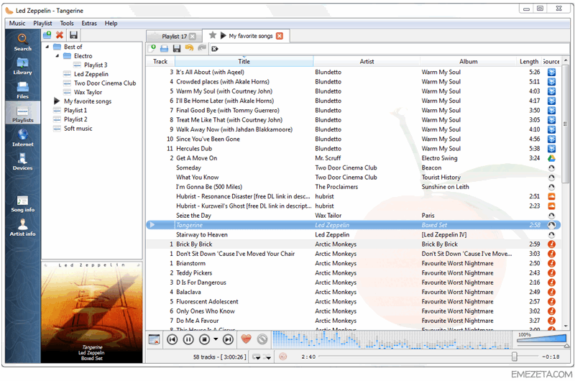
Task: Click the save icon in playlists panel
Action: click(73, 35)
